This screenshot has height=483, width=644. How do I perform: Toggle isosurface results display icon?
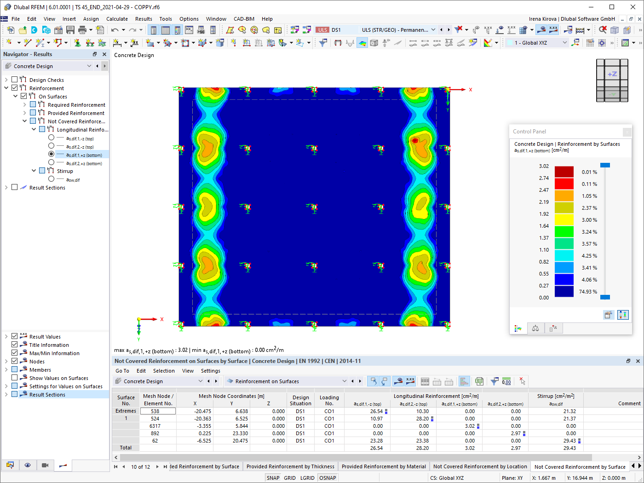[362, 43]
